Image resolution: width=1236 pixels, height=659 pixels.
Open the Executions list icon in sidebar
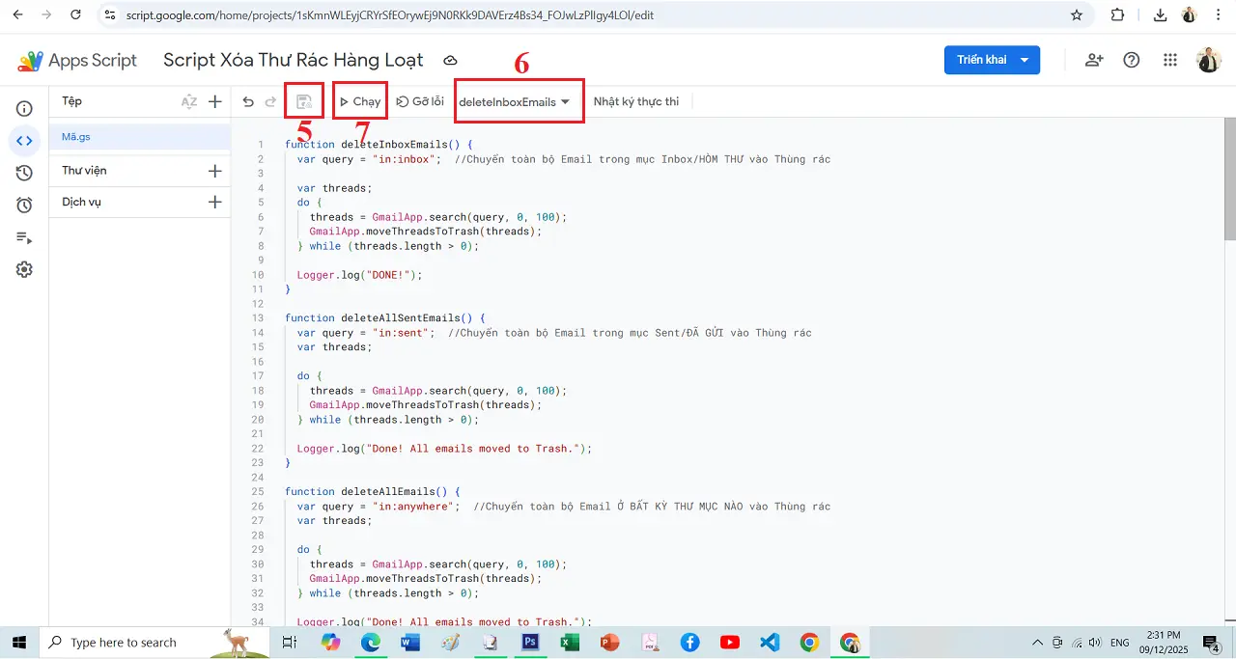click(x=24, y=237)
